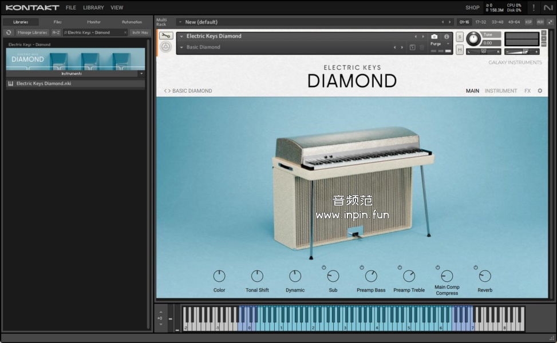Select Electric Keys Diamond.nki in the library list
Viewport: 557px width, 343px height.
[76, 83]
